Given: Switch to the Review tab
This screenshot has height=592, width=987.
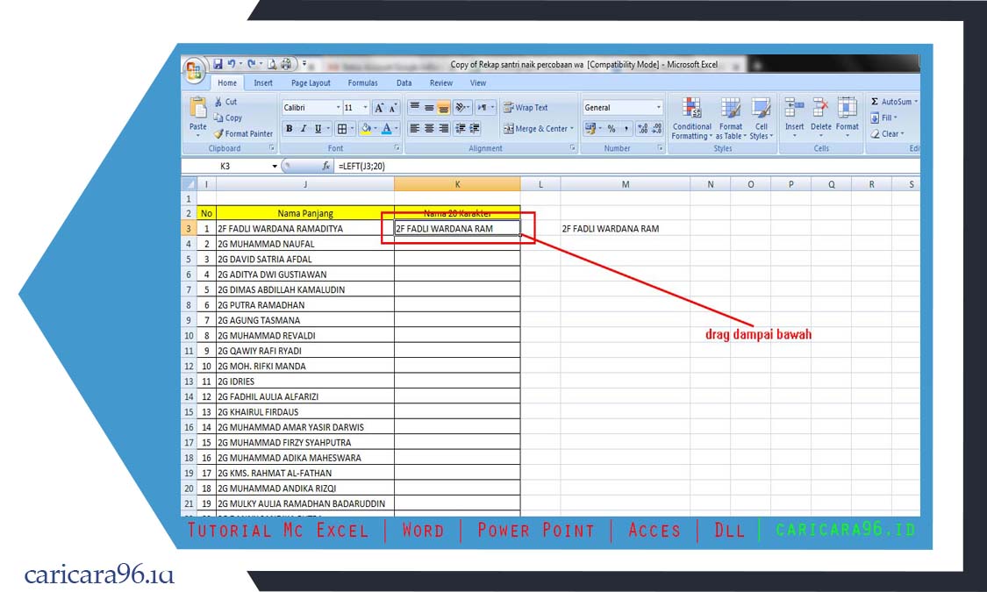Looking at the screenshot, I should click(x=440, y=83).
